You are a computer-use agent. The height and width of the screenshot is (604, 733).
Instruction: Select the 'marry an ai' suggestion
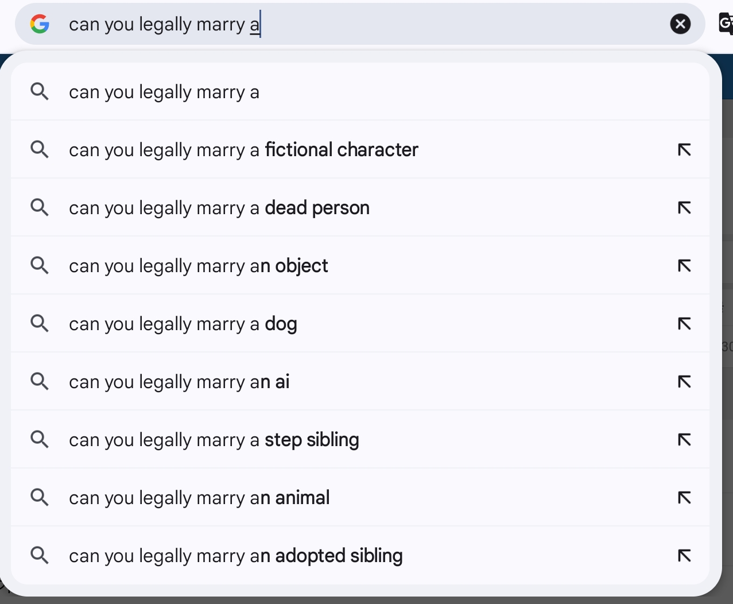tap(360, 382)
